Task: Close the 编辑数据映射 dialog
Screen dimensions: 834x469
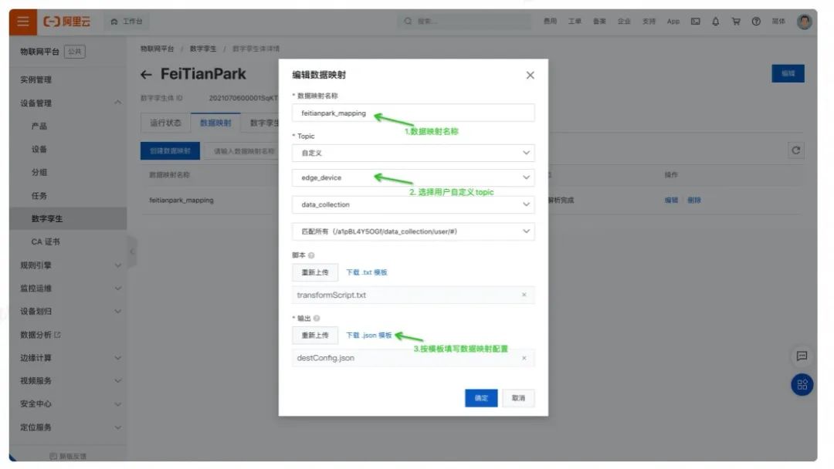Action: click(x=531, y=76)
